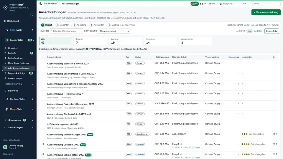Open In Outlook link for Schmiedeteile 2027

(x=195, y=157)
